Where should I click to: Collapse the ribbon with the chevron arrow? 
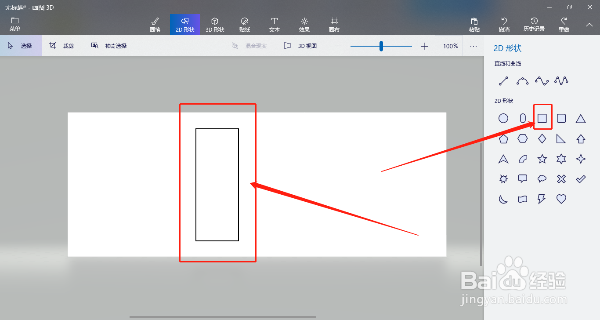[x=589, y=25]
